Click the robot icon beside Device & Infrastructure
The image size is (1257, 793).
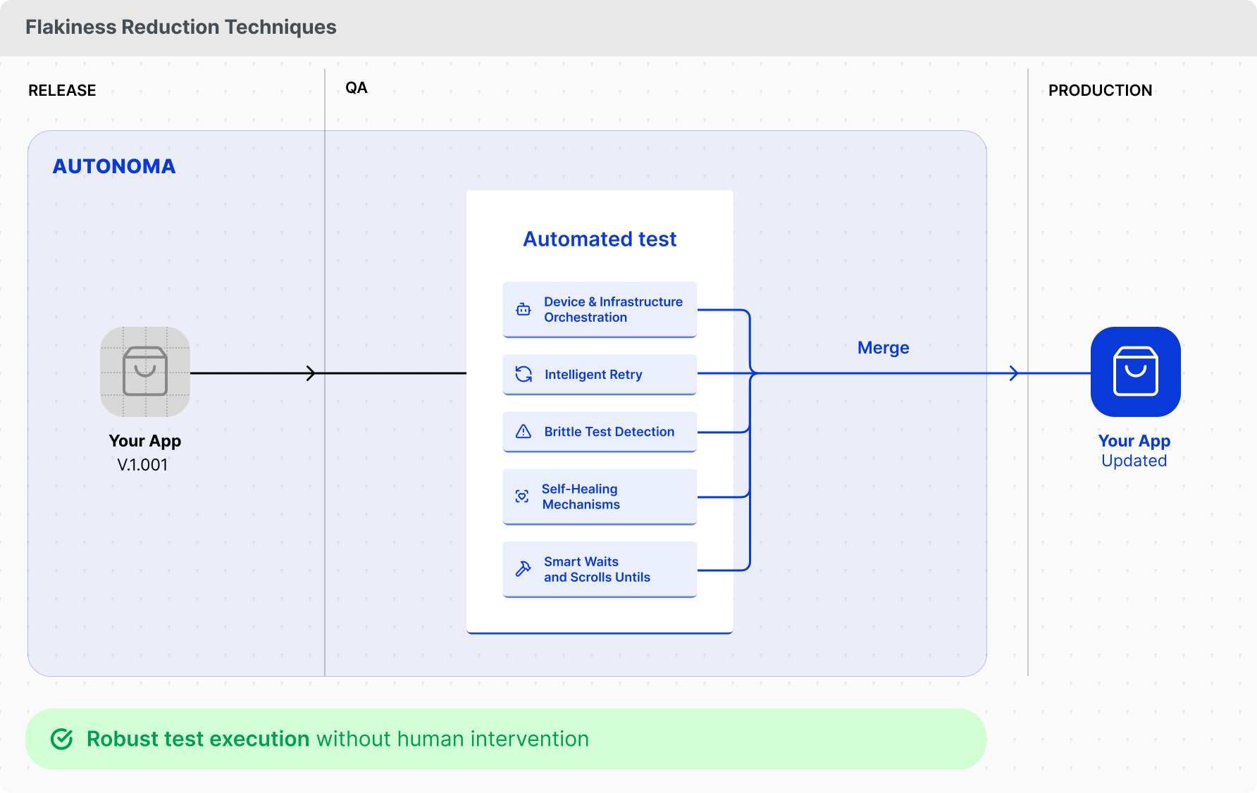[x=524, y=309]
